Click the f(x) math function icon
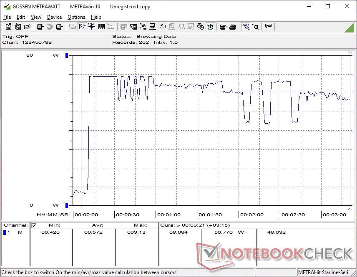Viewport: 357px width, 277px height. pyautogui.click(x=162, y=27)
